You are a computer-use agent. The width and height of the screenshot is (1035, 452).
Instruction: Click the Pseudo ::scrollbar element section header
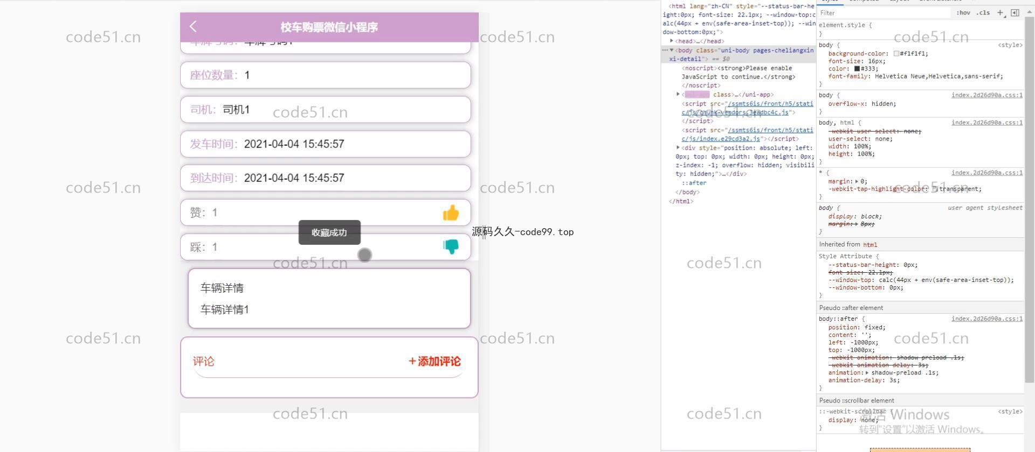920,400
